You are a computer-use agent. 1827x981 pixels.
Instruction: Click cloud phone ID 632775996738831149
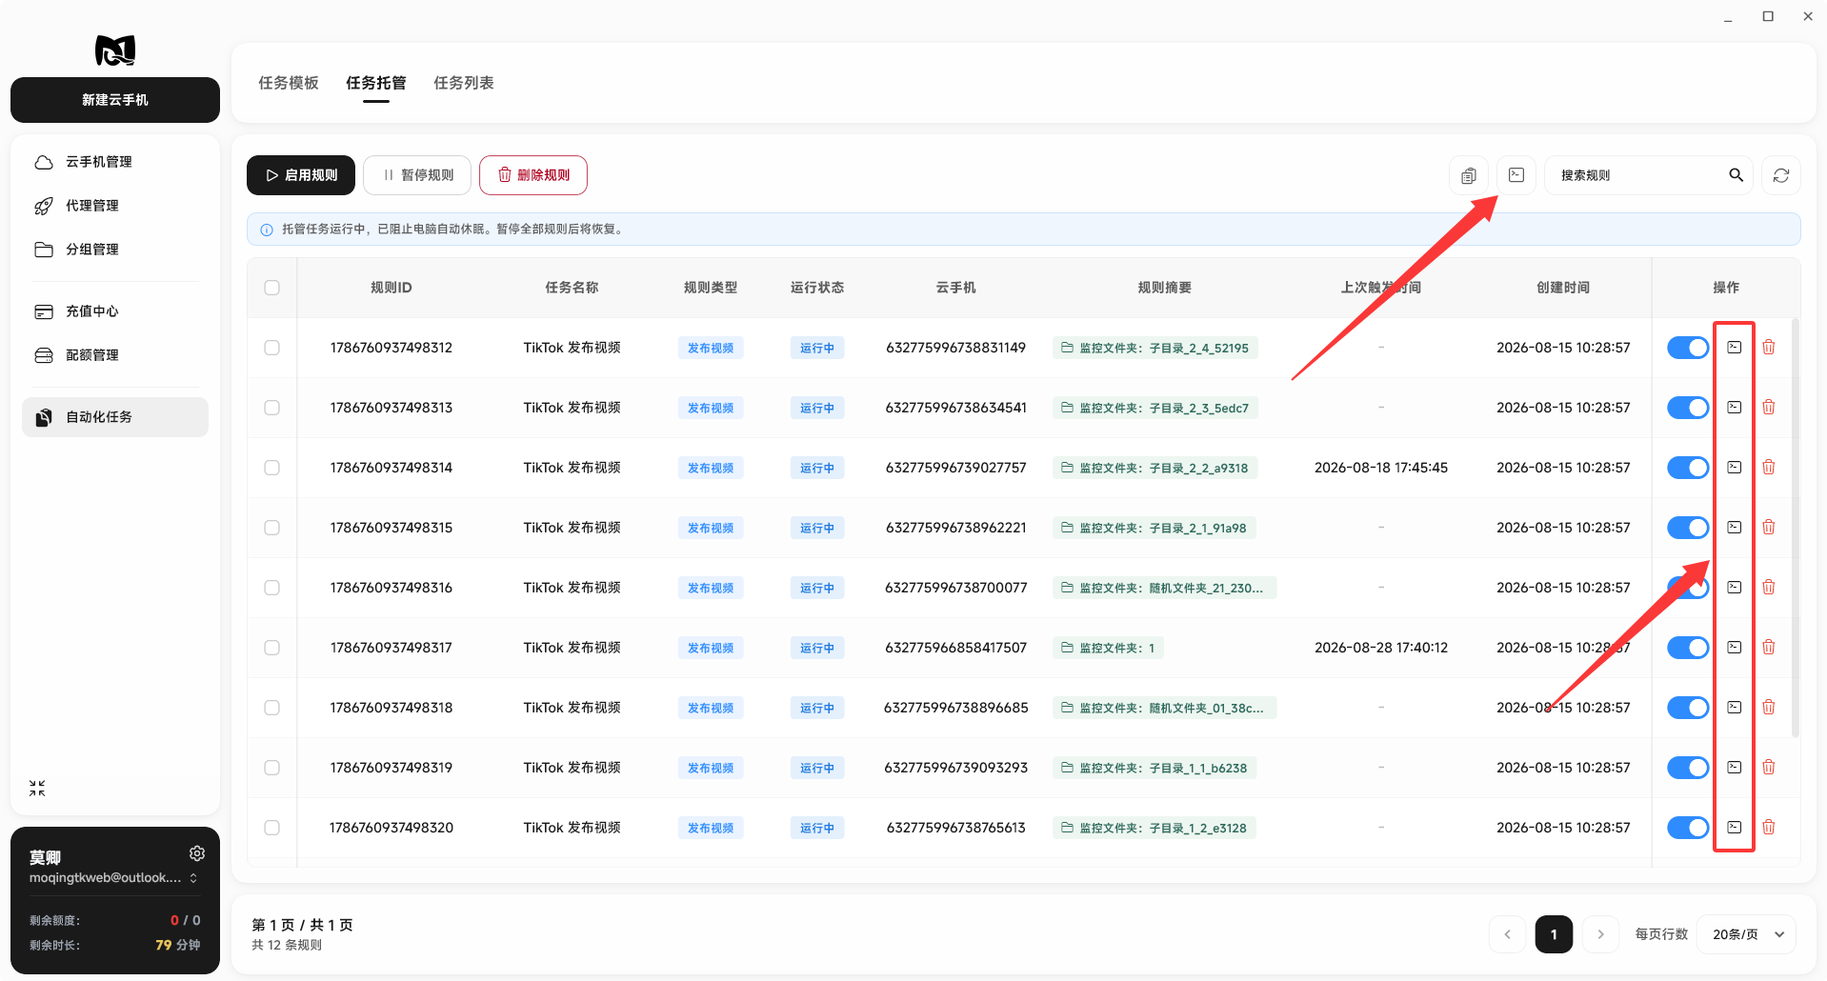[955, 348]
